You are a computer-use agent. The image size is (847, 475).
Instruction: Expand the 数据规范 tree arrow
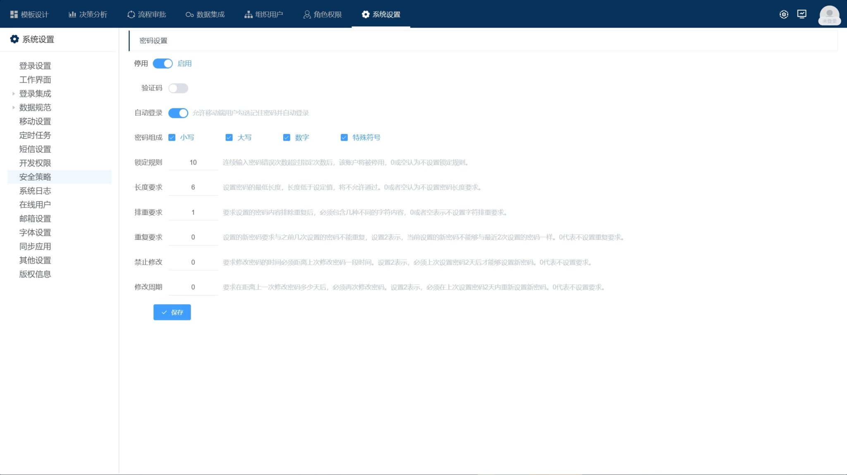click(x=14, y=107)
